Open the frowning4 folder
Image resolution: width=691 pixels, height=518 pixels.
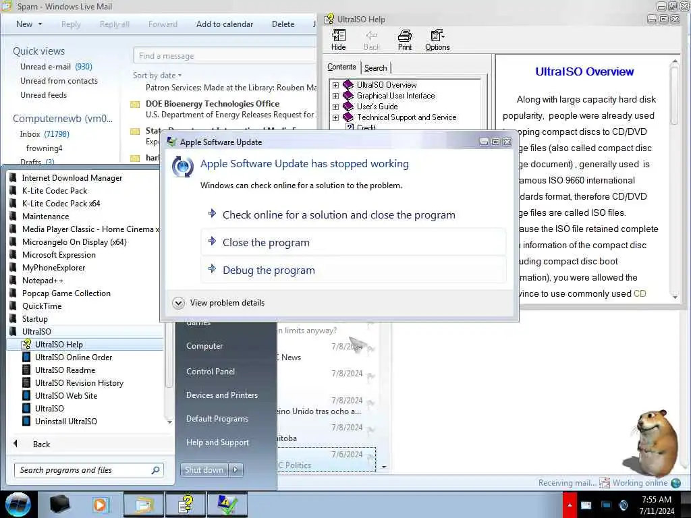pos(44,148)
